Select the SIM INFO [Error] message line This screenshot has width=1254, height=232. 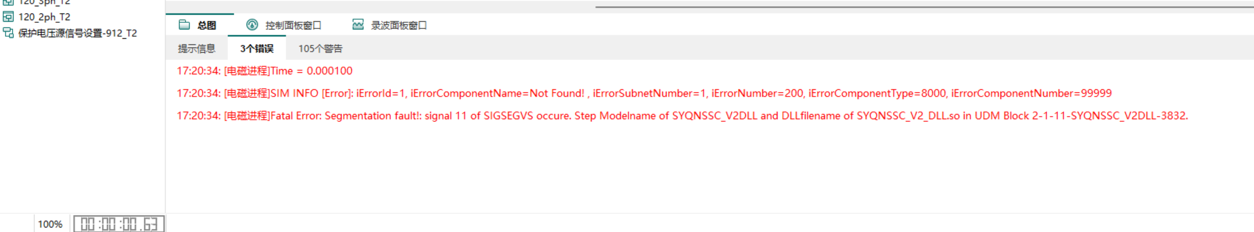(644, 93)
